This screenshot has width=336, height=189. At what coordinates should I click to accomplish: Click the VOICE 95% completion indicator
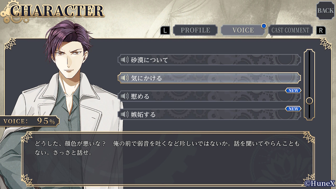click(x=29, y=121)
